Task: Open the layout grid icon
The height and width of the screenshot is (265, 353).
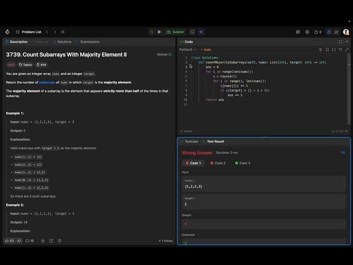Action: [298, 32]
